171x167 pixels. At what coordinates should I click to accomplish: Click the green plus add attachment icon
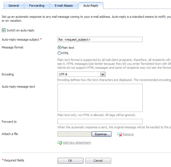[60, 143]
